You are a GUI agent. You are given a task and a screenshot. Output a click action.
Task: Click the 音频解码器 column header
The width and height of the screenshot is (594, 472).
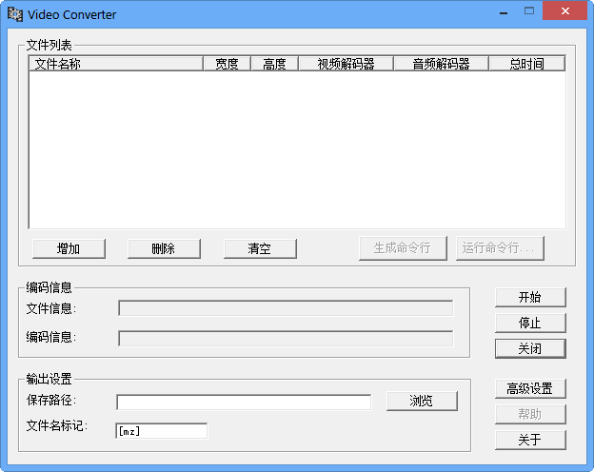pos(442,64)
